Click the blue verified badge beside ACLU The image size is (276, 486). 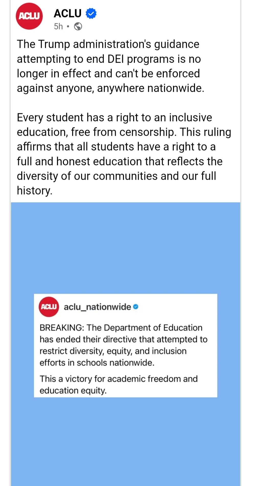click(91, 14)
